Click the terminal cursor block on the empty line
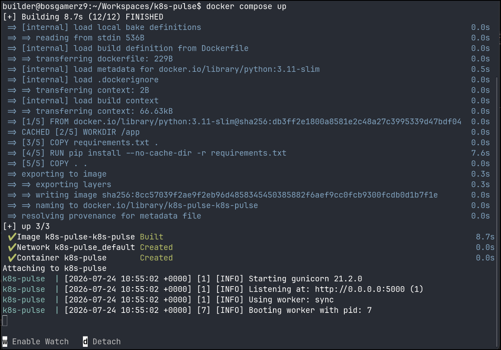Image resolution: width=501 pixels, height=350 pixels. point(5,320)
